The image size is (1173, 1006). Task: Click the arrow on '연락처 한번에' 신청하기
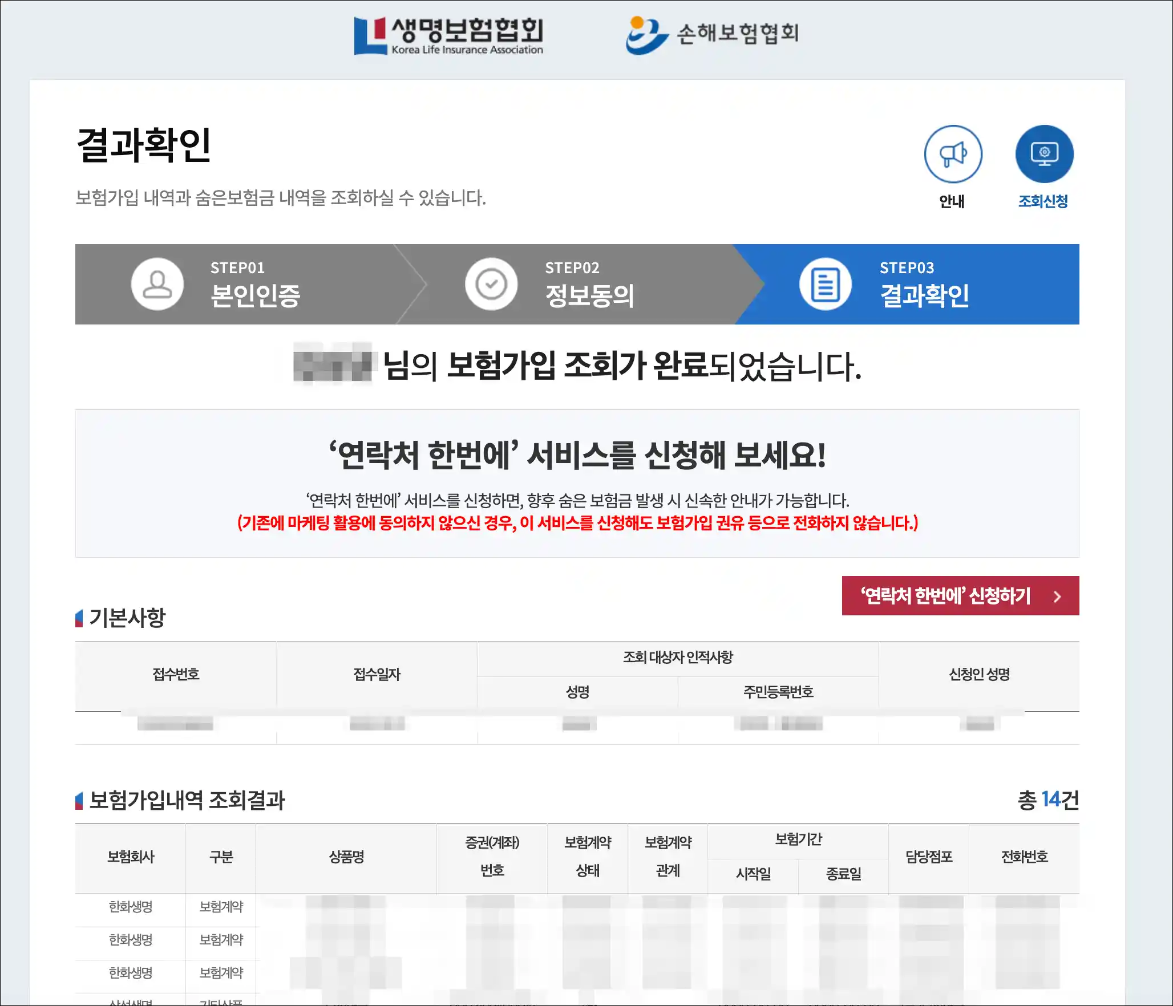click(1057, 597)
